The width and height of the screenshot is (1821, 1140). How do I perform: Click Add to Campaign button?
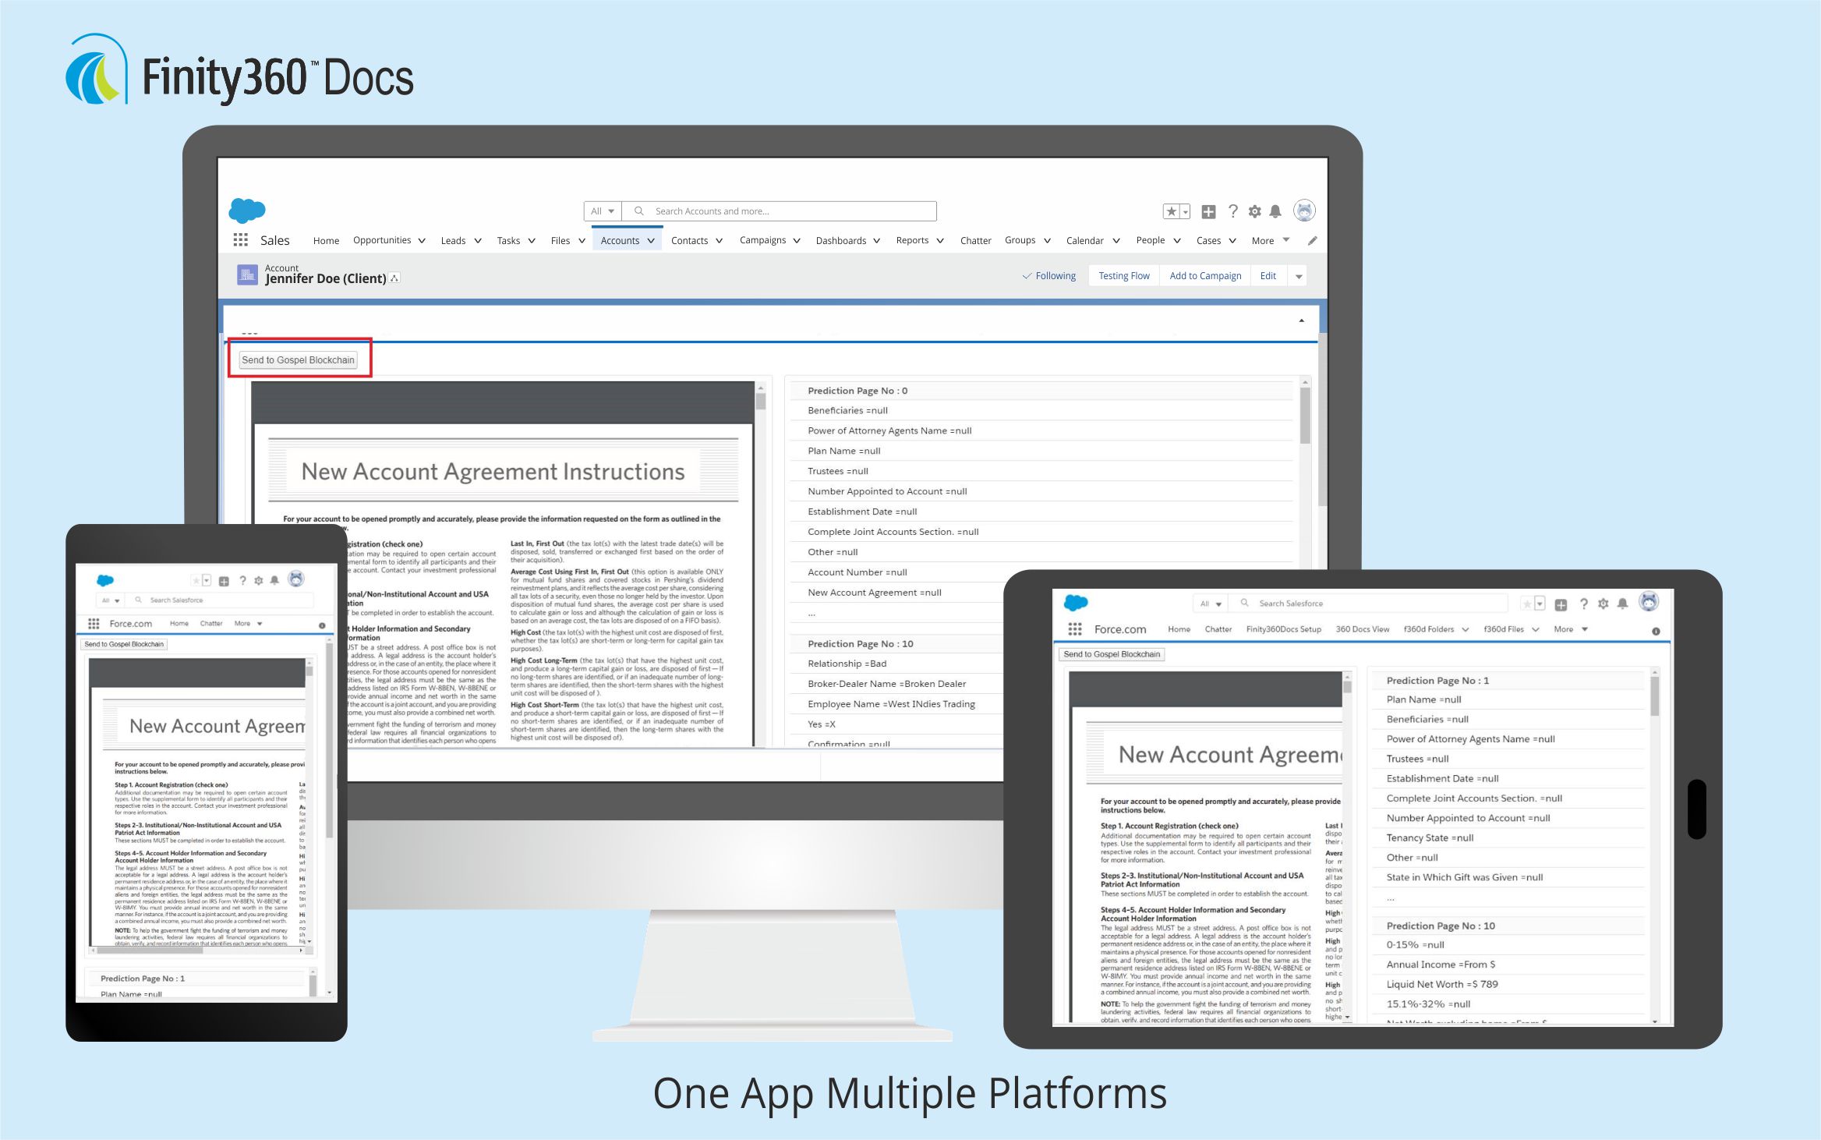[x=1205, y=276]
